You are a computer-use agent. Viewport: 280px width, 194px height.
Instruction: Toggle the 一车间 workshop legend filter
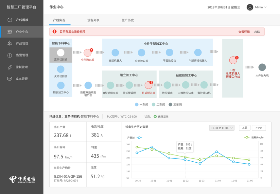(x=141, y=105)
